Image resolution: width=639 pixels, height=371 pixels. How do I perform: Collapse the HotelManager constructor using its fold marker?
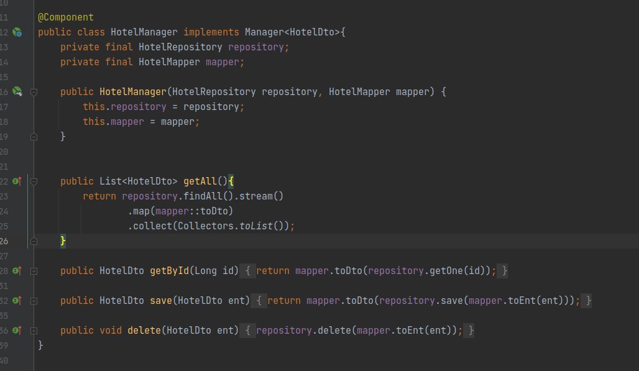click(x=34, y=92)
